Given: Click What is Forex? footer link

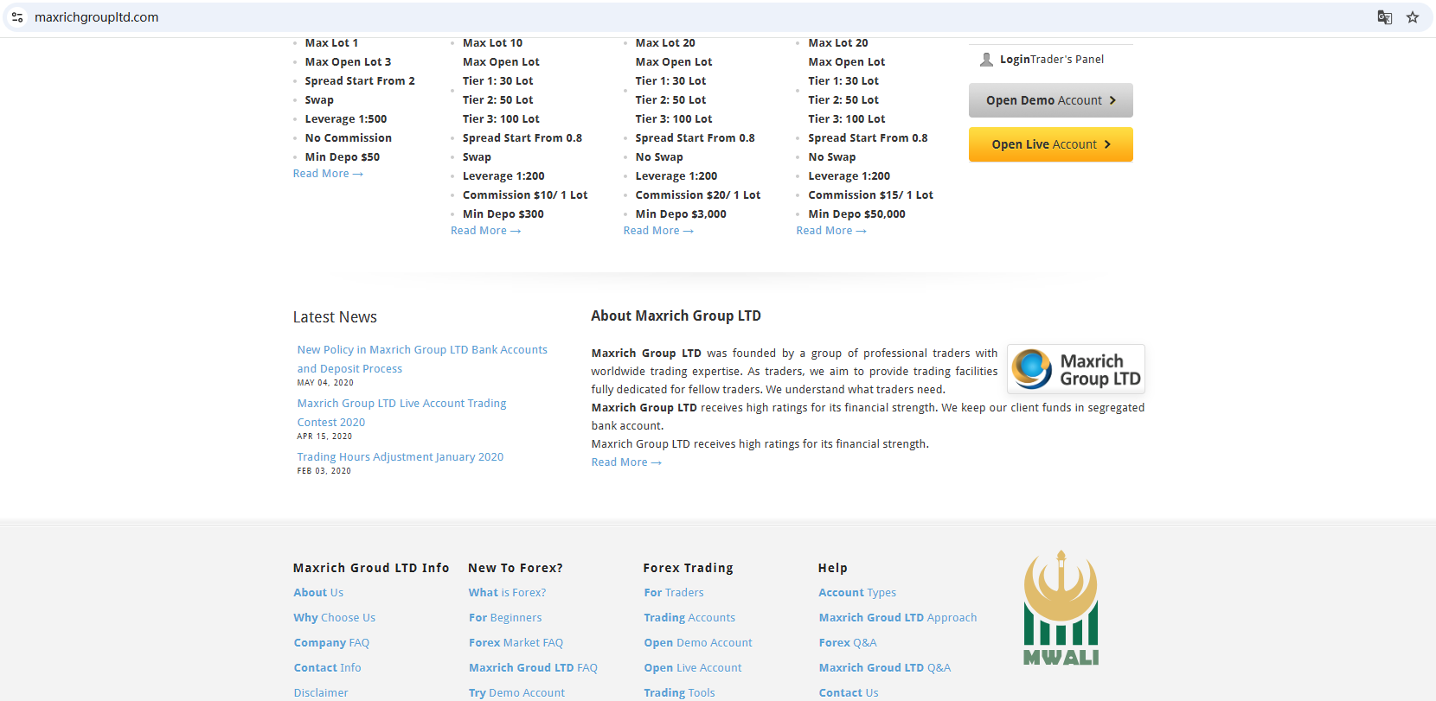Looking at the screenshot, I should [x=507, y=593].
